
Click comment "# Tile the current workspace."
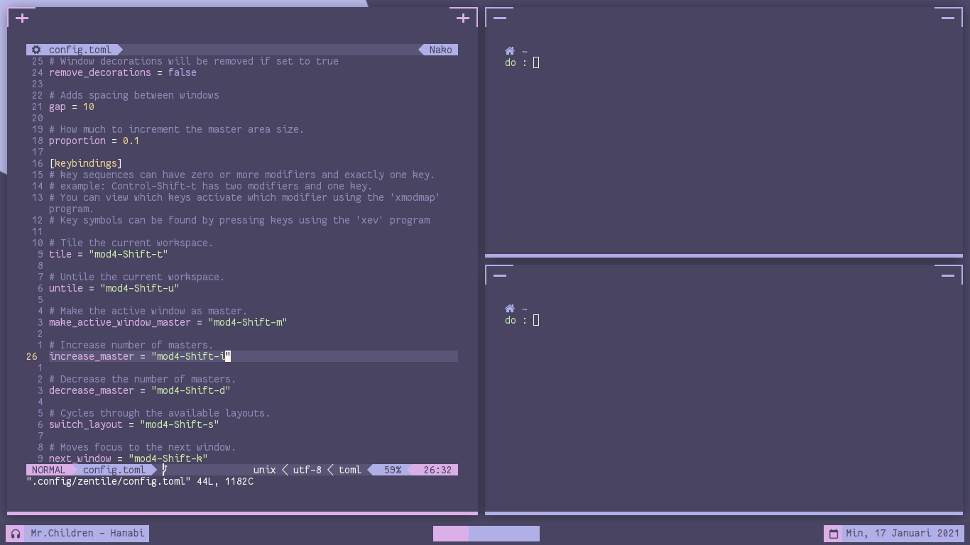[131, 243]
